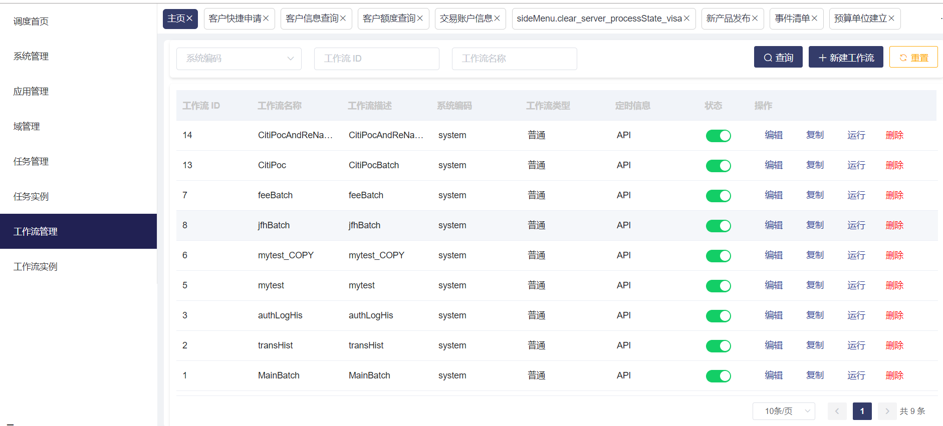
Task: Go to previous page arrow in pagination
Action: pos(837,411)
